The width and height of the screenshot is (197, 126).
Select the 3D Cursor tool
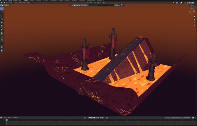click(x=2, y=12)
